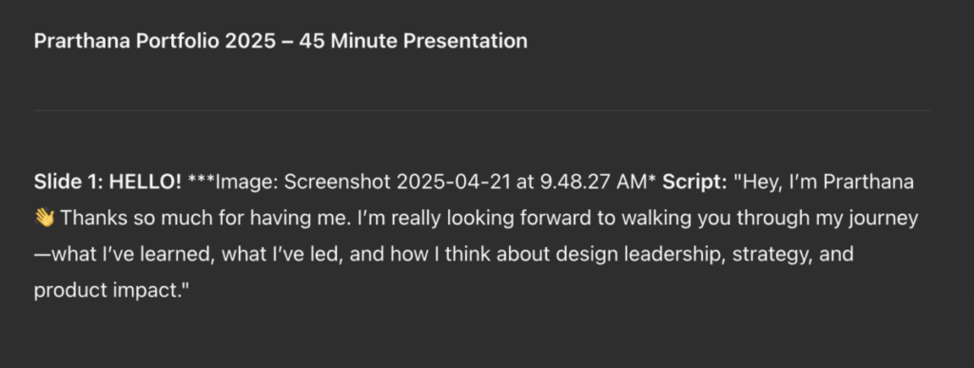Click the title Prarthana Portfolio 2025

click(x=154, y=41)
